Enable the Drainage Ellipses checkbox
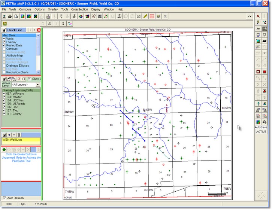Screen dimensions: 272x210 point(4,66)
